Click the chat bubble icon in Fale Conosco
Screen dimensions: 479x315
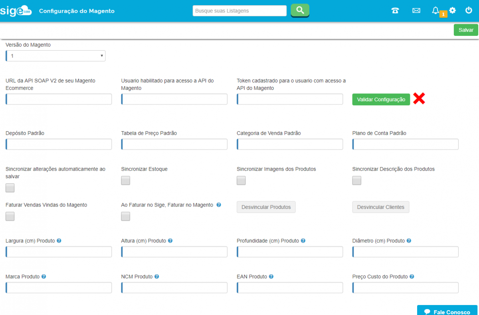pos(427,312)
